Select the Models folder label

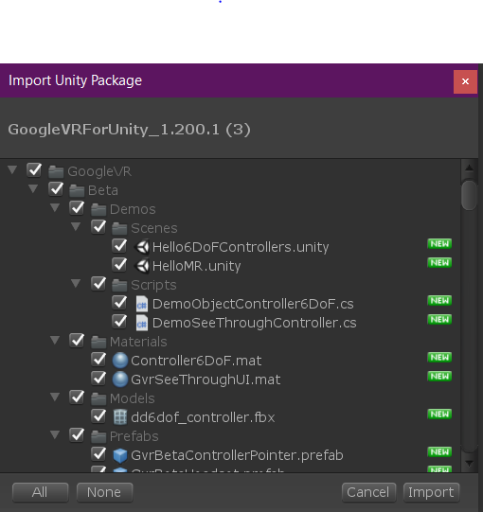point(132,398)
